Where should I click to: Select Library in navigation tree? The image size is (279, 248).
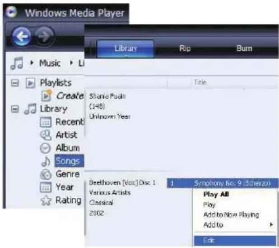pyautogui.click(x=54, y=109)
